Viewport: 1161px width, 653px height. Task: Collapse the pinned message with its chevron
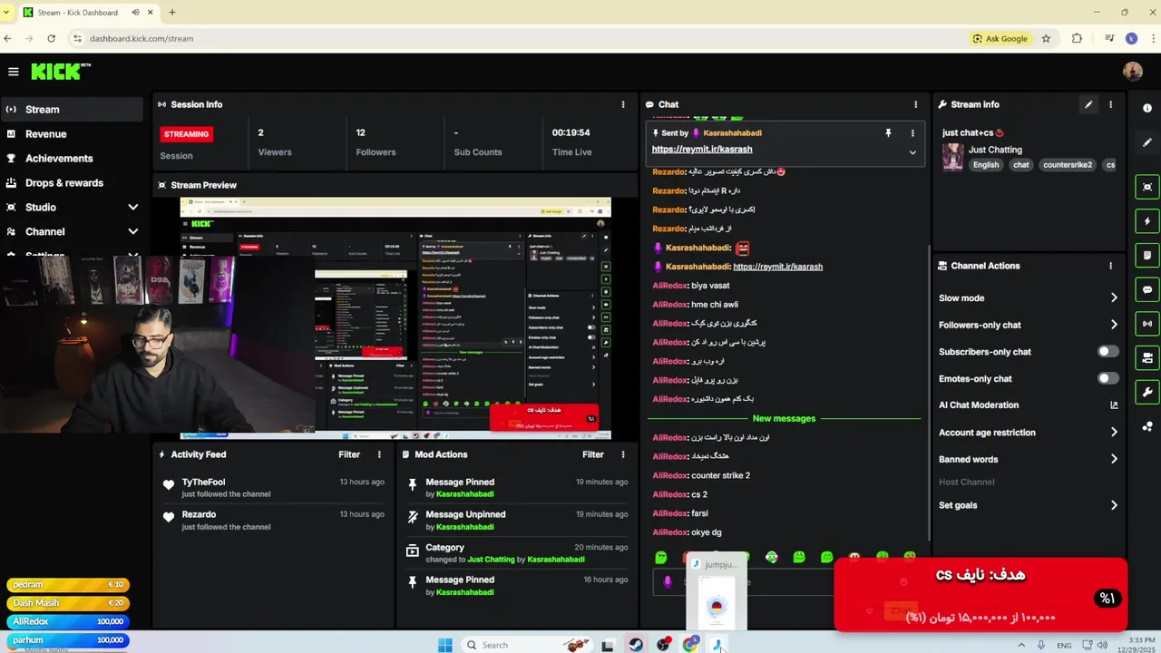[912, 152]
